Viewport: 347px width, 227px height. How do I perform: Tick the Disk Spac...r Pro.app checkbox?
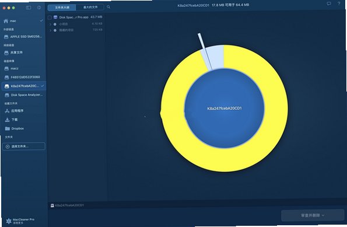(x=50, y=18)
